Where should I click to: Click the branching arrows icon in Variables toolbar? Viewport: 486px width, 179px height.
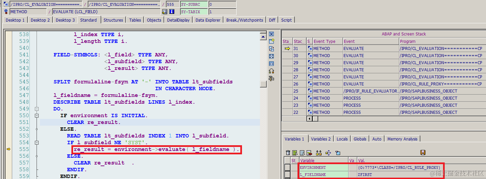[x=328, y=153]
